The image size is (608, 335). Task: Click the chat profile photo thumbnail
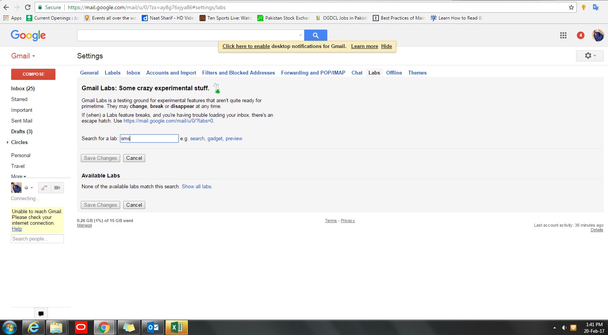[16, 188]
